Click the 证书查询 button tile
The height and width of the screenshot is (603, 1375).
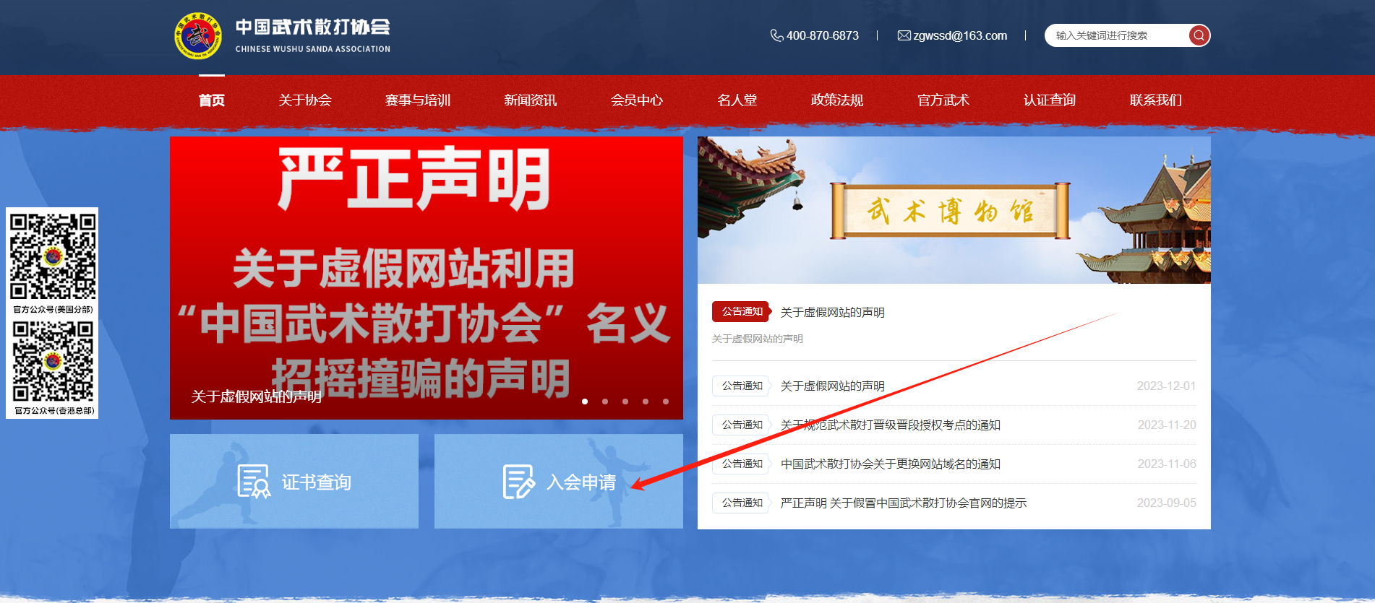pos(294,481)
